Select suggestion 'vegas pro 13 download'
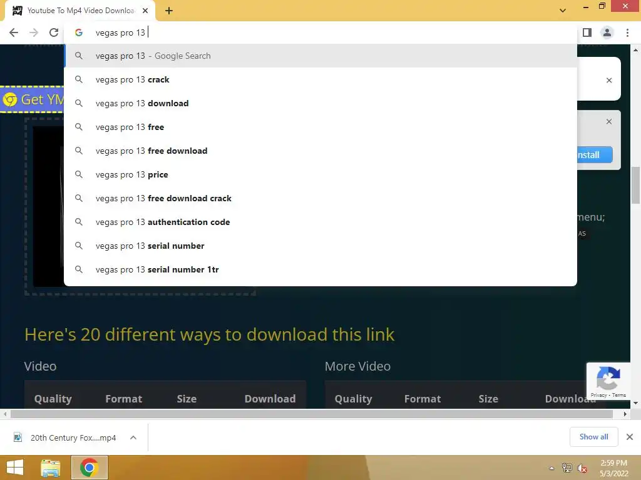The width and height of the screenshot is (641, 480). tap(320, 103)
